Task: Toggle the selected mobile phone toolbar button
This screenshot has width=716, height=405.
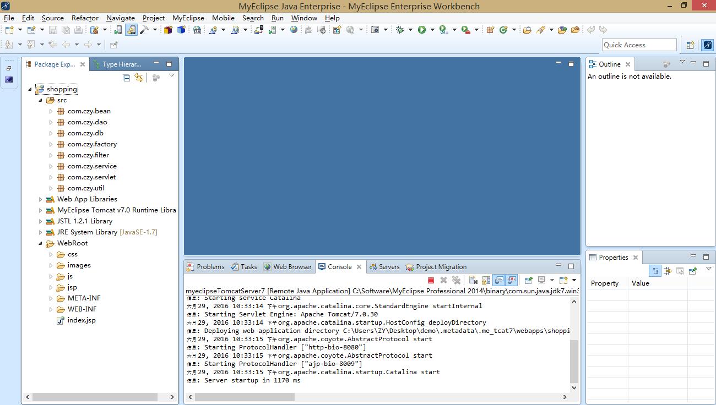Action: coord(131,30)
